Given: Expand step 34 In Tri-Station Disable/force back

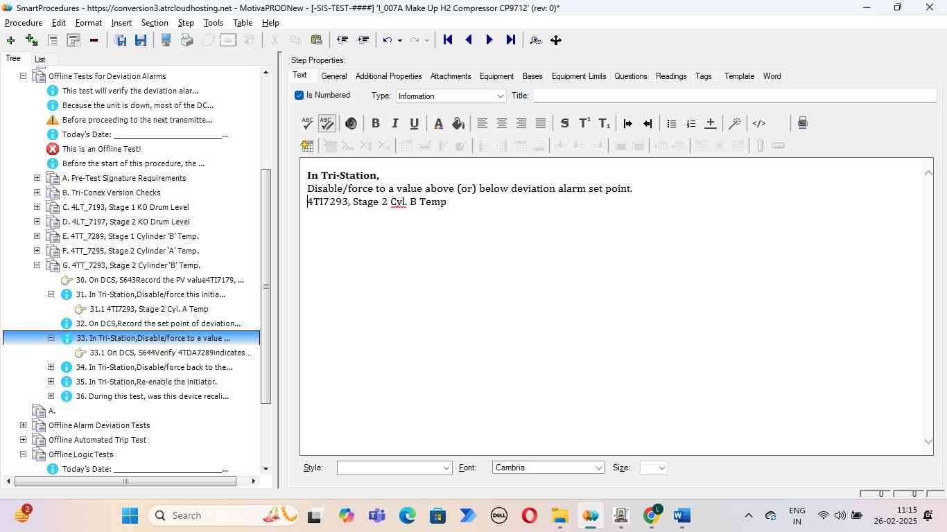Looking at the screenshot, I should click(51, 367).
